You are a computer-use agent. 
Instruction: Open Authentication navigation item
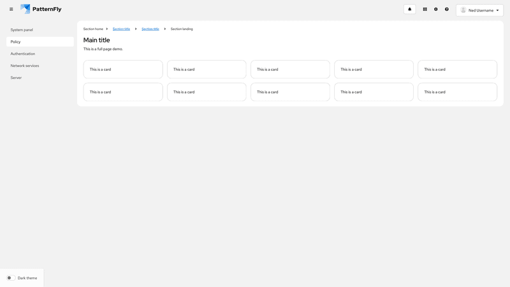coord(23,54)
